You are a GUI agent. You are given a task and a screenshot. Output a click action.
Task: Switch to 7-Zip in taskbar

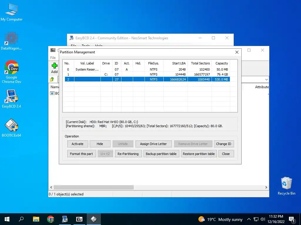click(x=79, y=219)
